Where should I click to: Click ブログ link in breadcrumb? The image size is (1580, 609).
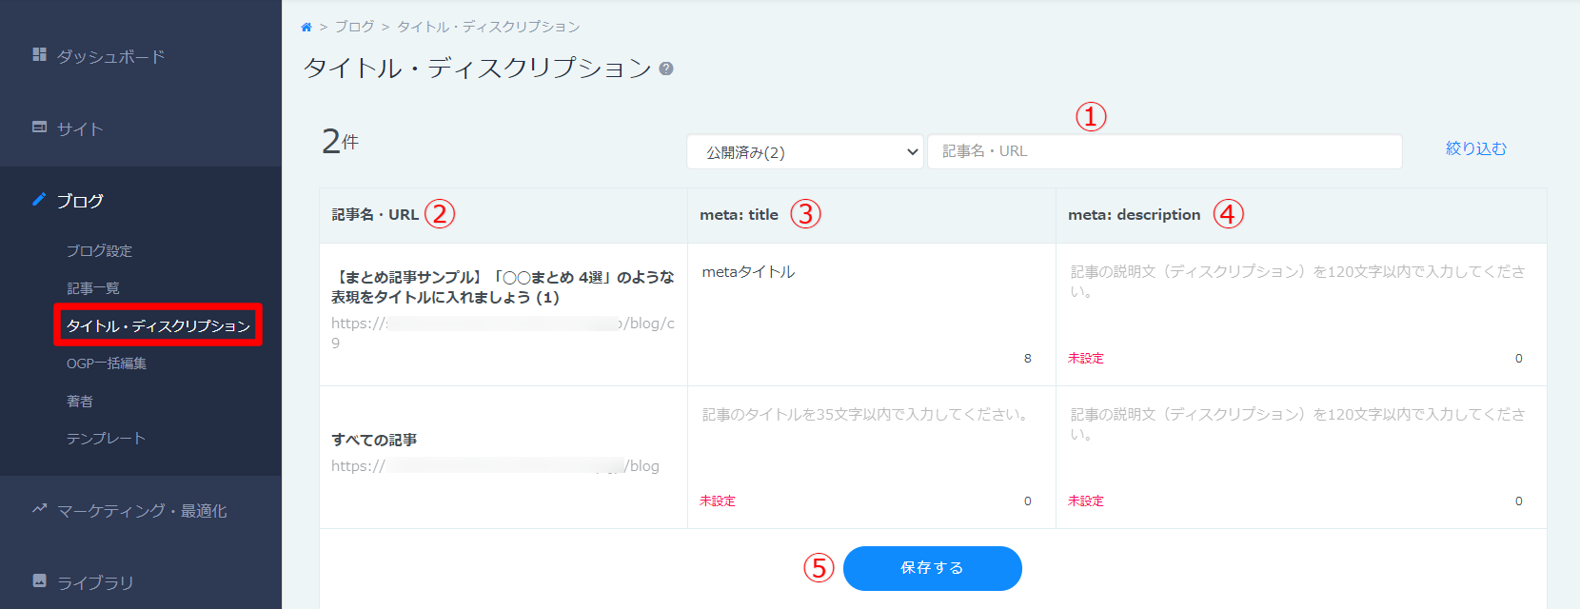354,27
